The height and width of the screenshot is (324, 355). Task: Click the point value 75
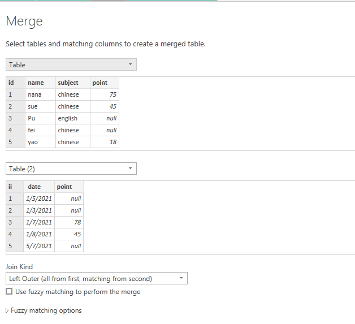(x=105, y=94)
